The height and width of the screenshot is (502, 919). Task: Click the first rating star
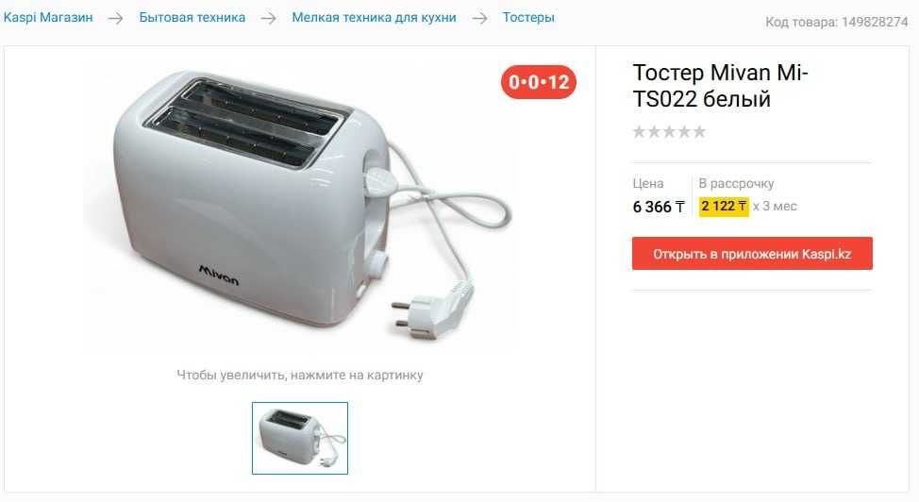[x=639, y=131]
